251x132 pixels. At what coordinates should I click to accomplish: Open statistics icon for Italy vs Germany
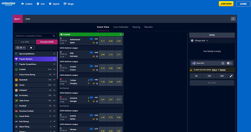coord(94,56)
